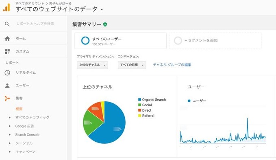The image size is (276, 160).
Task: Click the ユーザー chart legend blue dot
Action: [189, 101]
